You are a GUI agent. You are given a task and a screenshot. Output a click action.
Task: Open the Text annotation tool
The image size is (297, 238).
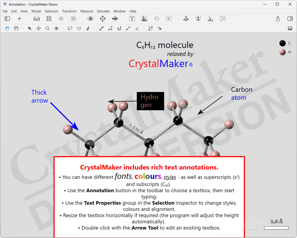click(132, 19)
